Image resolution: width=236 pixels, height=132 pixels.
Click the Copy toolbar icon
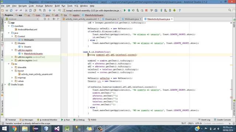(30, 10)
